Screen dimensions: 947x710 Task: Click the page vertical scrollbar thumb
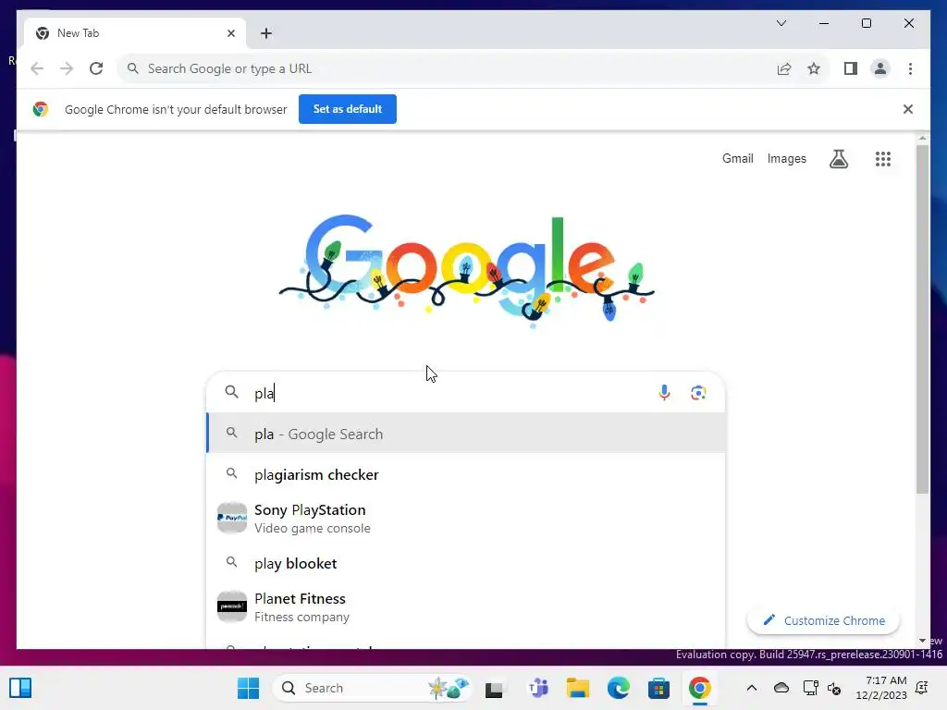pos(922,319)
